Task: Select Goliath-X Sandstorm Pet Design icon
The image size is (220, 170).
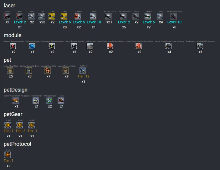Action: pos(16,100)
